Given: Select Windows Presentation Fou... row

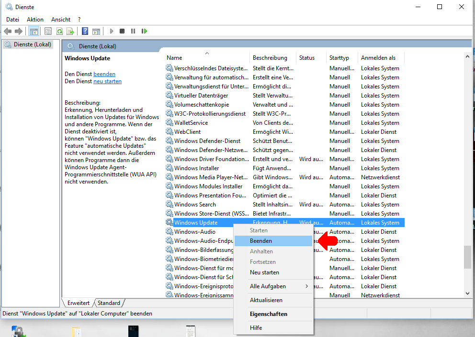Looking at the screenshot, I should coord(285,196).
